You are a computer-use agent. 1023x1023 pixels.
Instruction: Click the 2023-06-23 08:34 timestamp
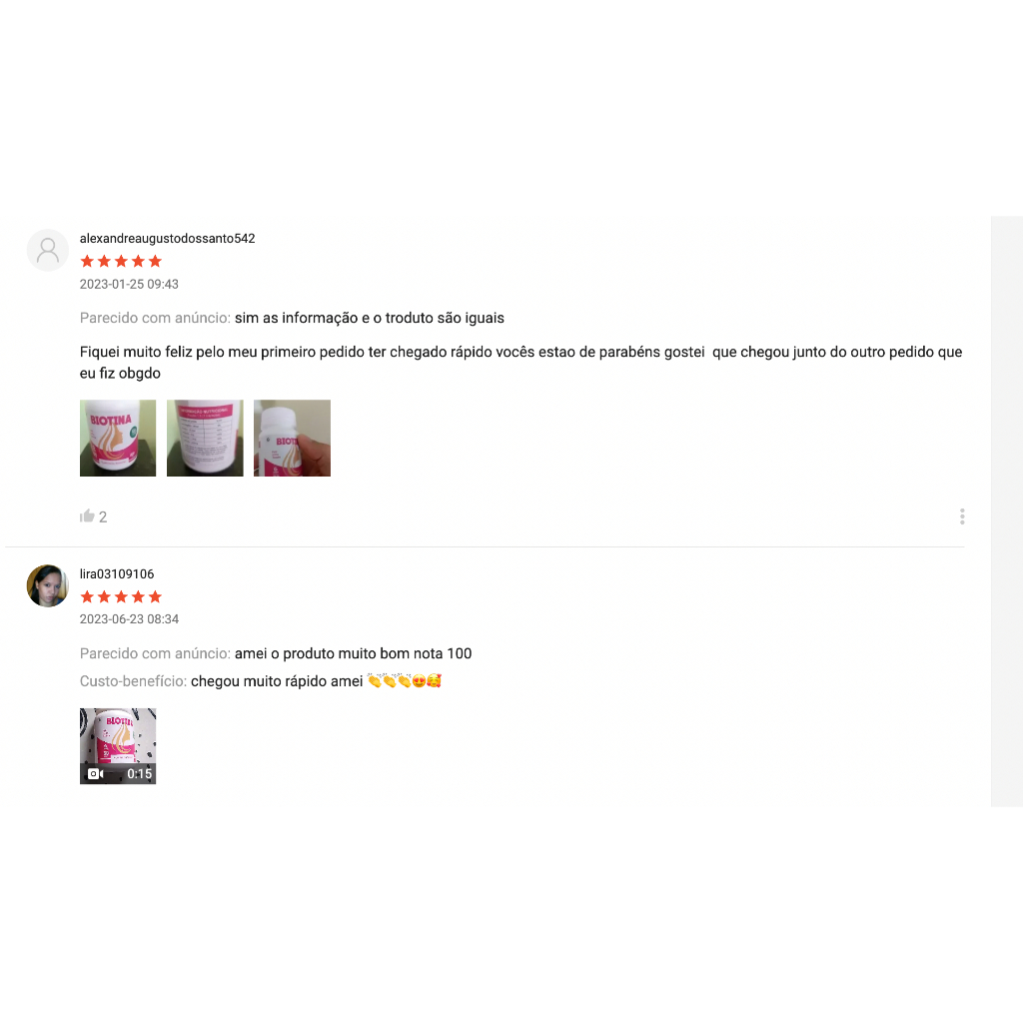(x=129, y=618)
